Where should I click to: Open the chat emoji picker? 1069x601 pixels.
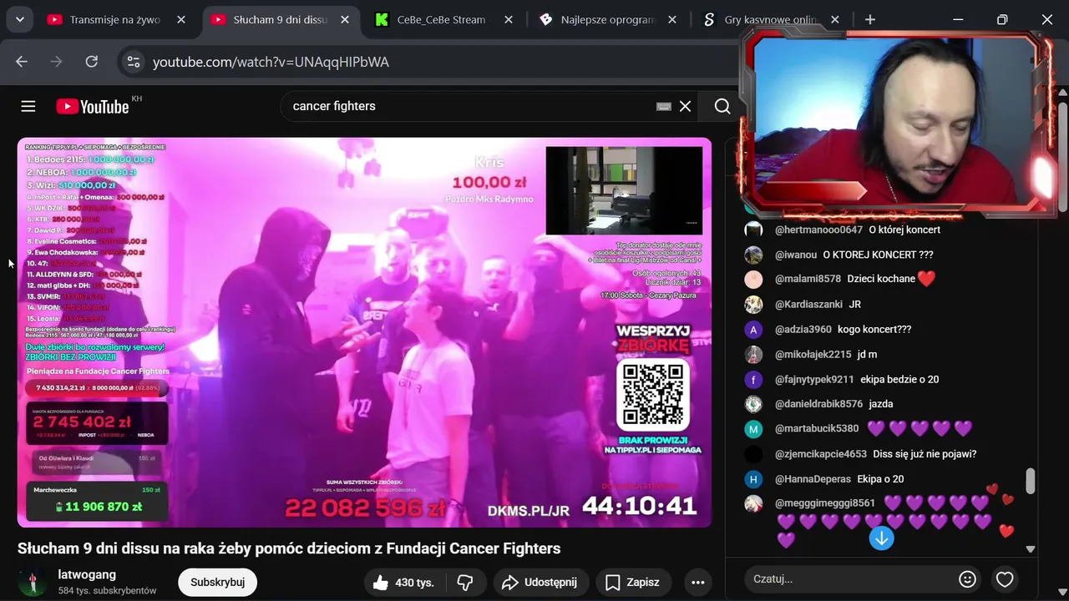pyautogui.click(x=967, y=578)
